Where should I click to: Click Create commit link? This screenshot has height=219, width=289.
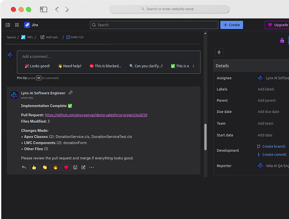tap(272, 155)
